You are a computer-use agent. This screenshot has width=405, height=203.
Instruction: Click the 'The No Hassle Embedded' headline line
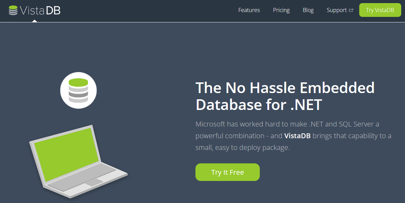(x=285, y=88)
